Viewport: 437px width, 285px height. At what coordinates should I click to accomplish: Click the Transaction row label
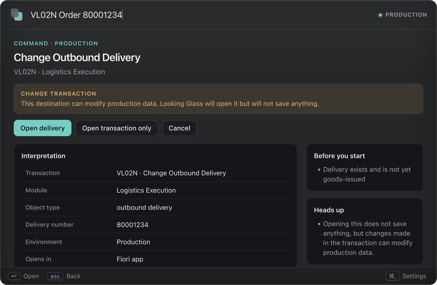[43, 173]
